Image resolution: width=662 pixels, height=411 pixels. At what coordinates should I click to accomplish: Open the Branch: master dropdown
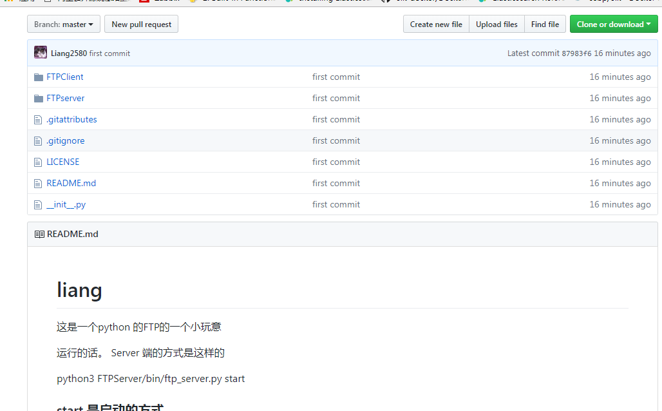click(x=64, y=24)
